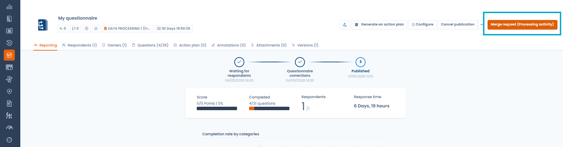Expand the Cancel publication dropdown arrow
The image size is (563, 147).
coord(482,25)
